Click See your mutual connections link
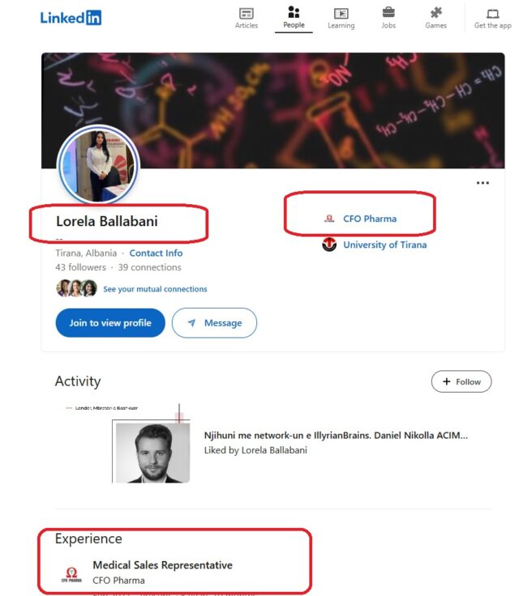519x596 pixels. coord(155,289)
